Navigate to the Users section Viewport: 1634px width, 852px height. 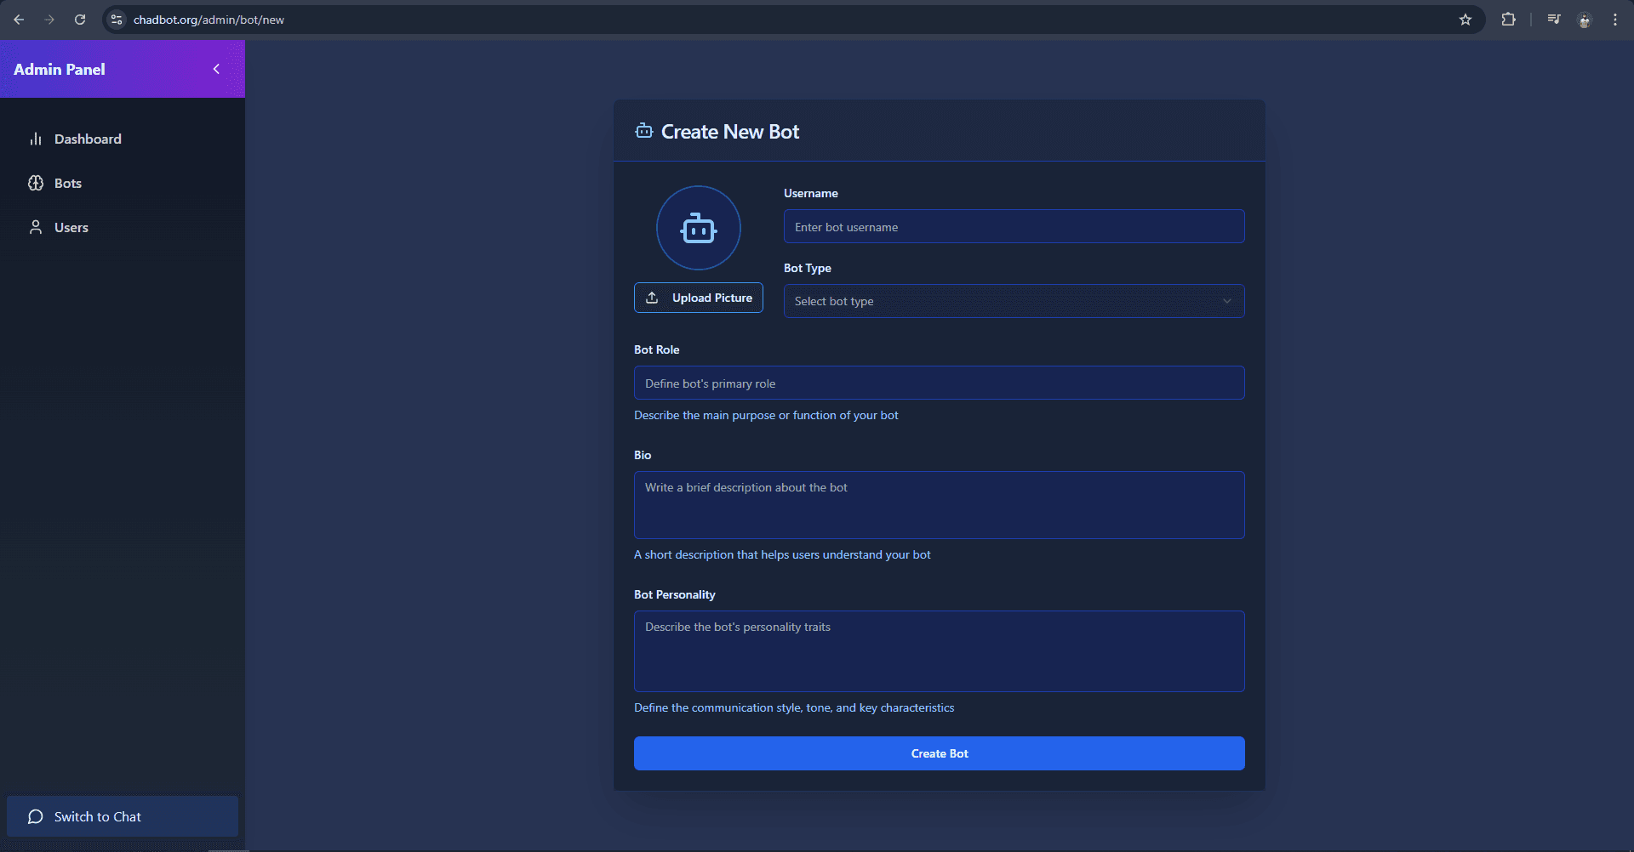(71, 227)
